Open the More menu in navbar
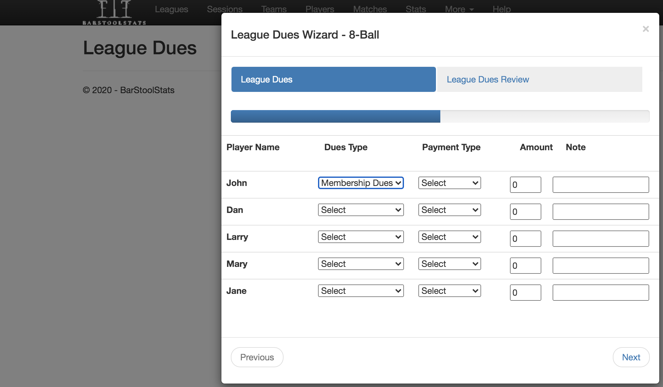663x387 pixels. 459,9
